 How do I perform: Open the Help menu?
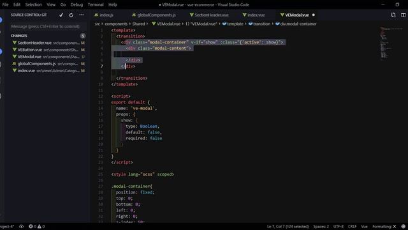coord(112,4)
